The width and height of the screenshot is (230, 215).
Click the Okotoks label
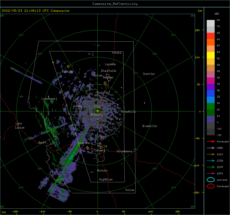102,171
